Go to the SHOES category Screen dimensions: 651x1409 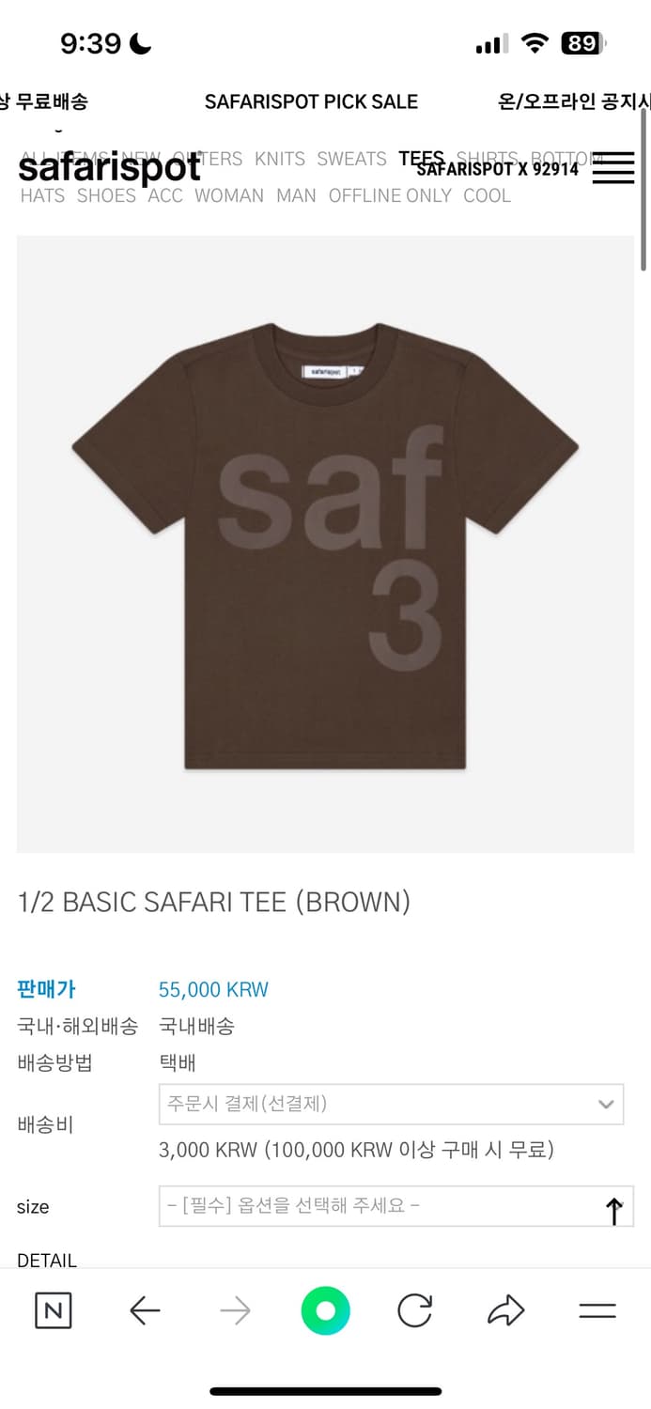(106, 195)
